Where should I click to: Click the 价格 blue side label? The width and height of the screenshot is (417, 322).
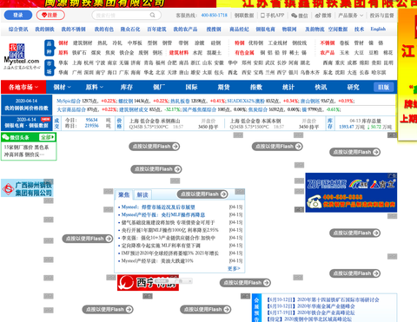tap(119, 123)
